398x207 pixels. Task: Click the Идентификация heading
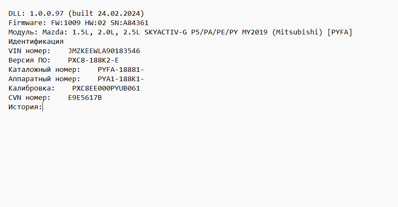(36, 42)
